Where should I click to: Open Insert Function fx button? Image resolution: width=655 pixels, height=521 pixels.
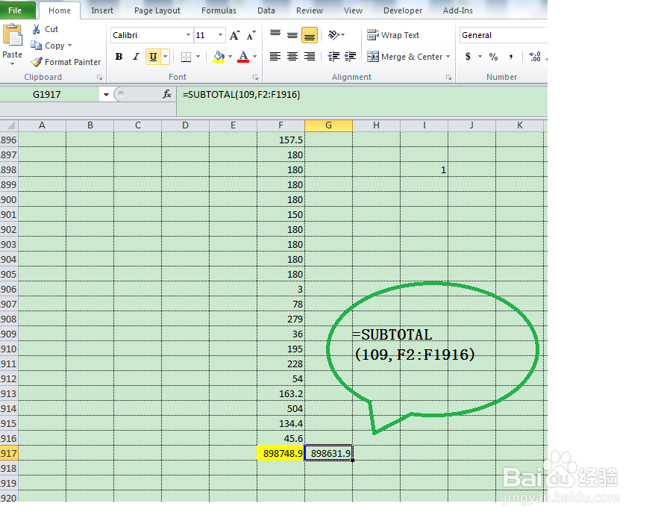pyautogui.click(x=167, y=95)
